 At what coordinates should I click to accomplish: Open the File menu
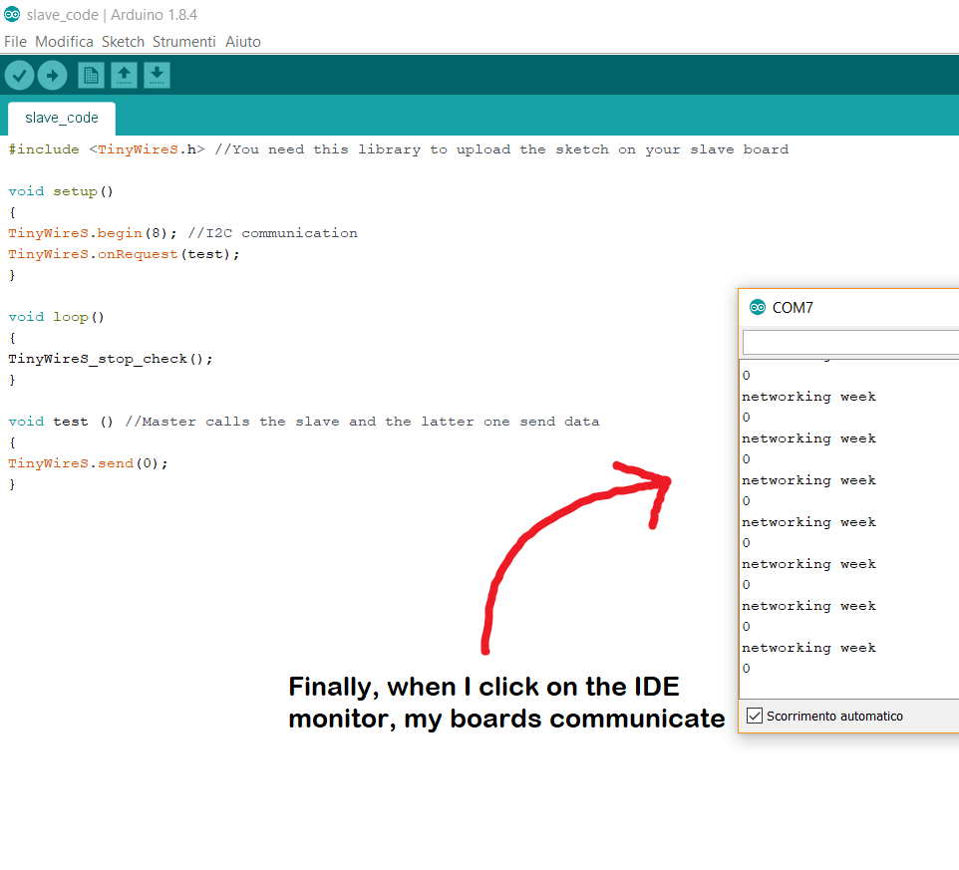pos(15,42)
